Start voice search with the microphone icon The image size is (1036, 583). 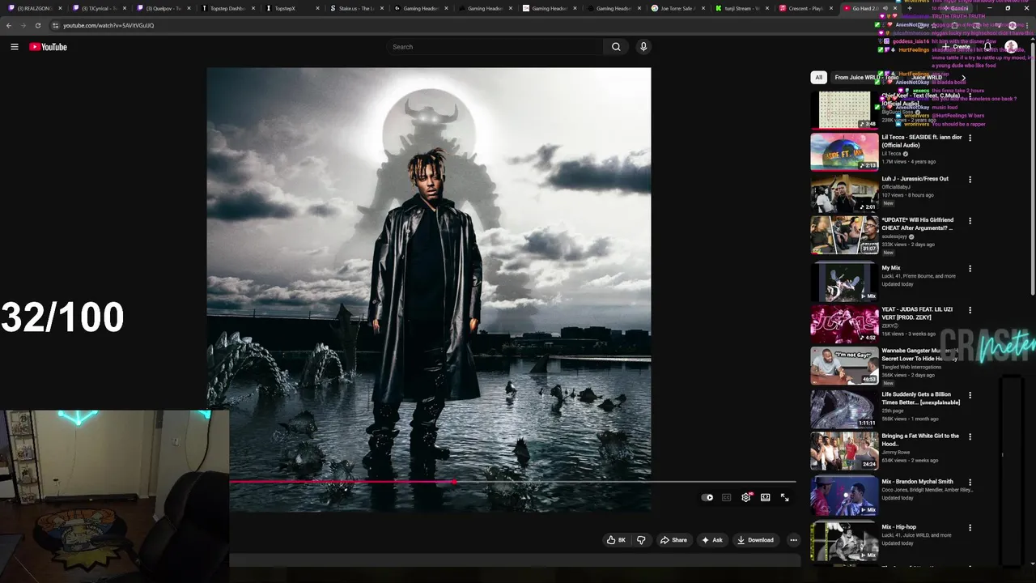[x=643, y=47]
